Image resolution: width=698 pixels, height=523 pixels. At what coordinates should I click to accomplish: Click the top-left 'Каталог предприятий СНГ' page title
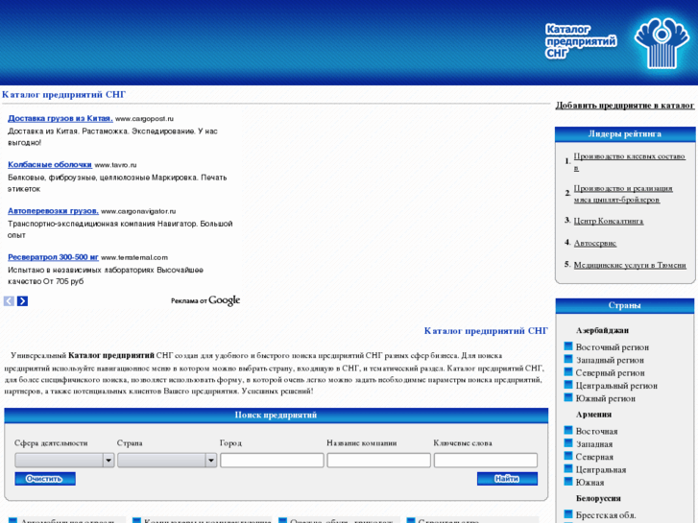click(64, 95)
